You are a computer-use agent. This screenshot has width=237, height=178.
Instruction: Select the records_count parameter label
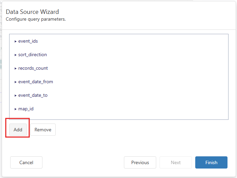tap(33, 68)
